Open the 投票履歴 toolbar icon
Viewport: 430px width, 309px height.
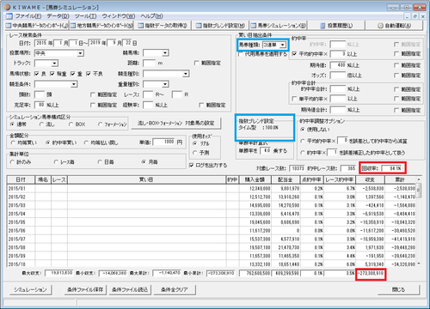(322, 26)
